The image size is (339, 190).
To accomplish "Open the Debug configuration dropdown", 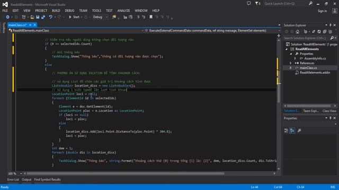I will pyautogui.click(x=100, y=17).
